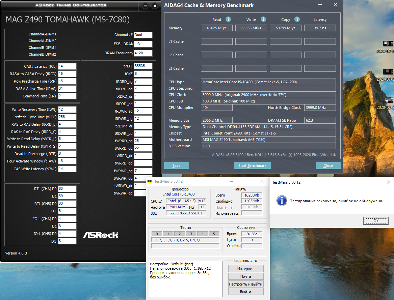Click the Command Rate (CR) field

(x=67, y=96)
